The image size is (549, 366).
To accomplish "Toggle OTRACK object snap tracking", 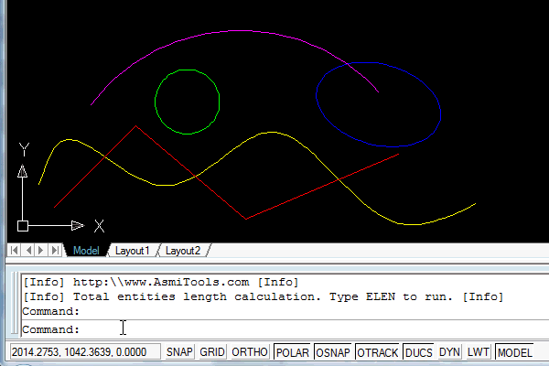I will [x=377, y=351].
